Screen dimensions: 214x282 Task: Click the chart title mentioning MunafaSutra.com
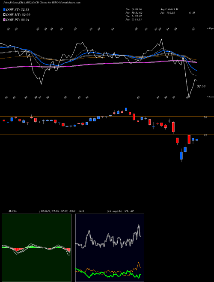pos(42,3)
